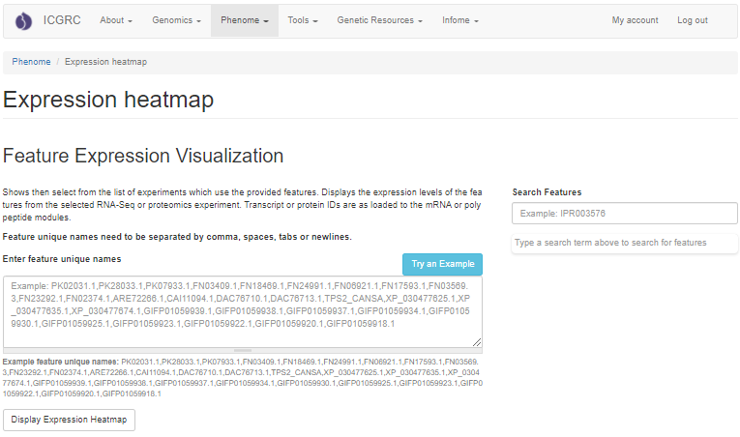Go to My account

(x=635, y=20)
